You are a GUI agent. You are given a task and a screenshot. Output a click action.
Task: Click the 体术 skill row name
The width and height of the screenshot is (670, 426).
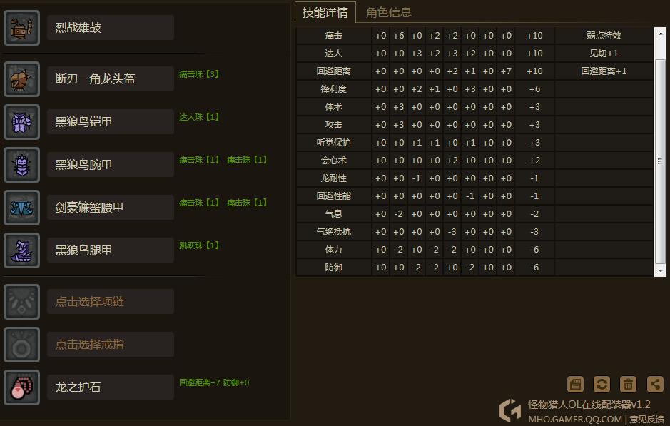click(333, 107)
